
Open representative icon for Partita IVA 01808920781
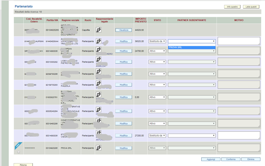(x=99, y=95)
